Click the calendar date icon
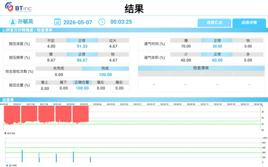Image resolution: width=268 pixels, height=167 pixels. (x=57, y=22)
